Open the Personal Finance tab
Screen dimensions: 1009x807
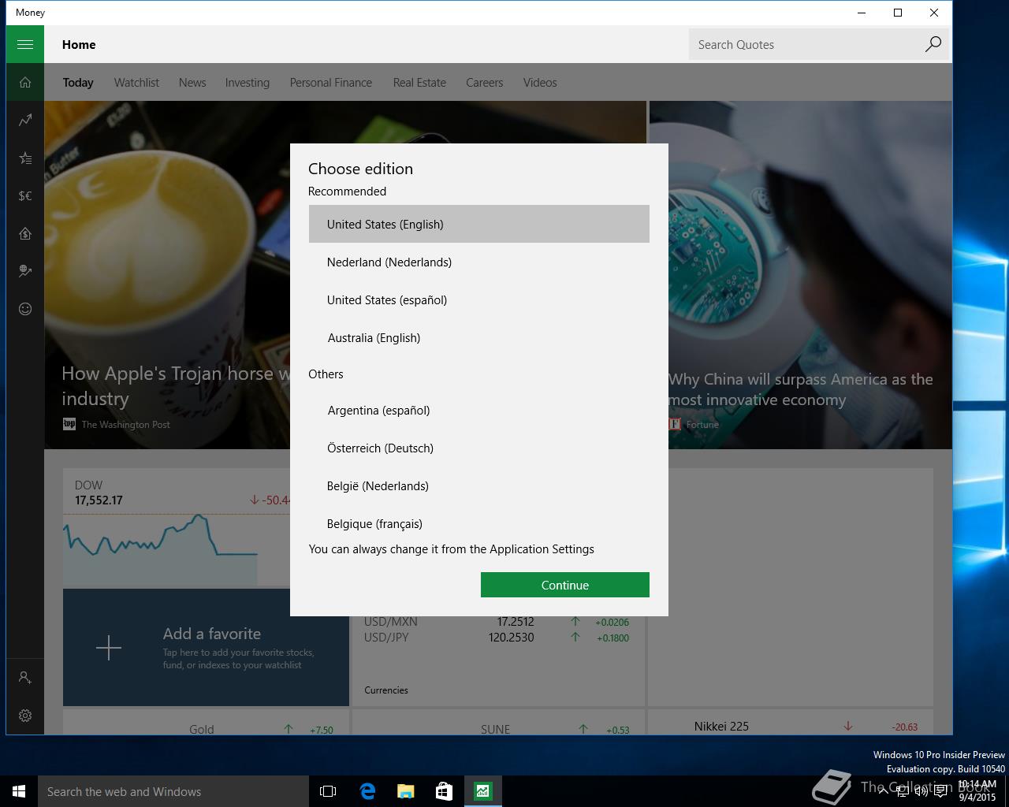[331, 82]
